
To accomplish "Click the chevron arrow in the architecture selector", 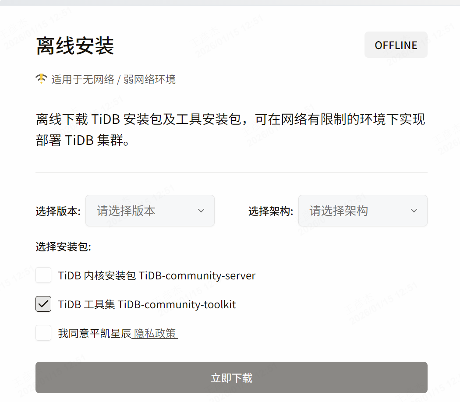I will [x=414, y=211].
